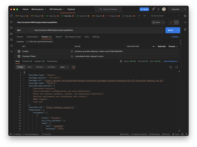The width and height of the screenshot is (197, 147).
Task: Open the user avatar menu
Action: point(164,9)
